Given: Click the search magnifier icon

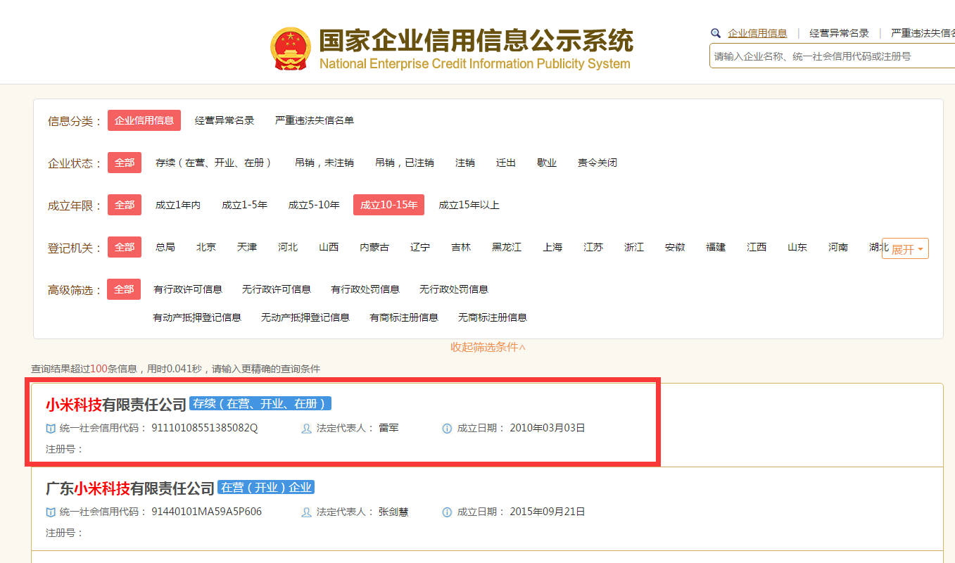Looking at the screenshot, I should 716,33.
